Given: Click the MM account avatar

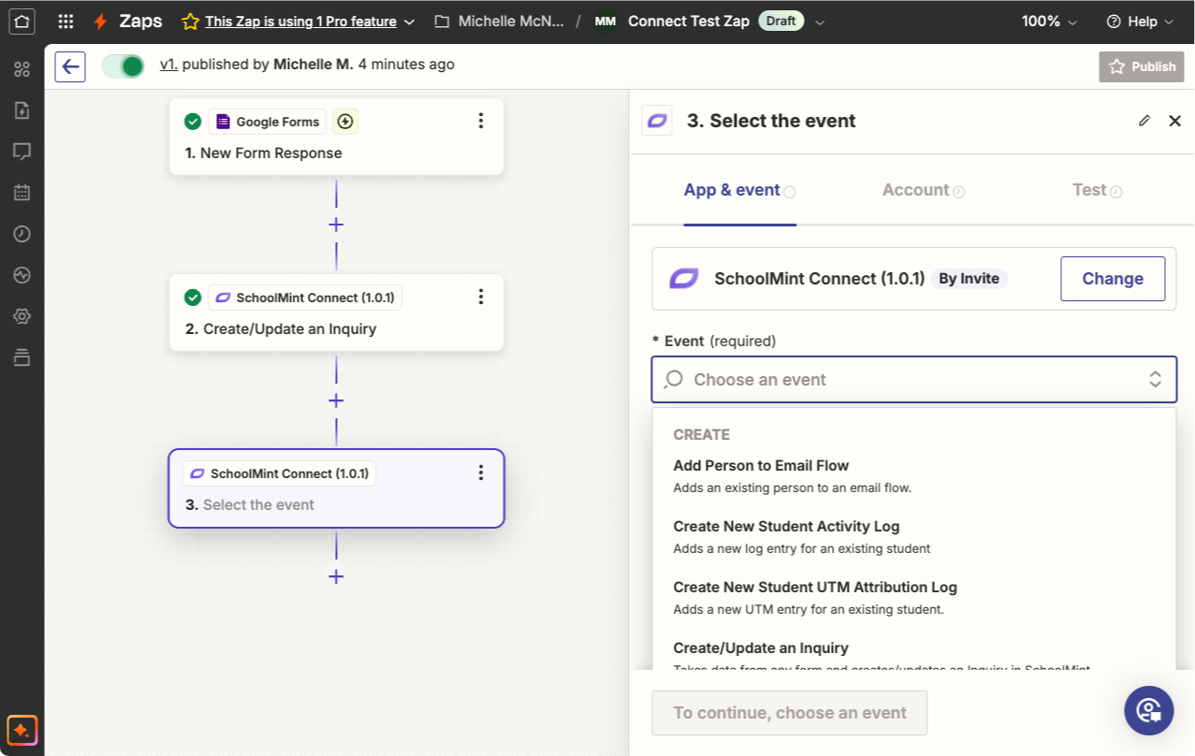Looking at the screenshot, I should coord(605,22).
